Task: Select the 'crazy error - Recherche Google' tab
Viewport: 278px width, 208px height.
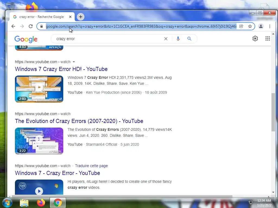Action: (42, 17)
